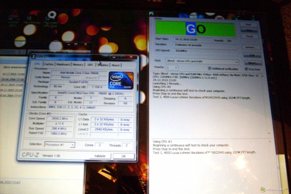Image resolution: width=291 pixels, height=194 pixels.
Task: Click the Package value 'Socket P (478)'
Action: (79, 82)
